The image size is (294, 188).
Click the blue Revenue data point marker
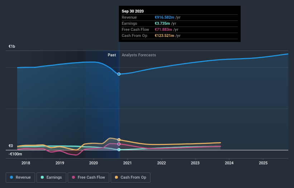click(x=119, y=74)
